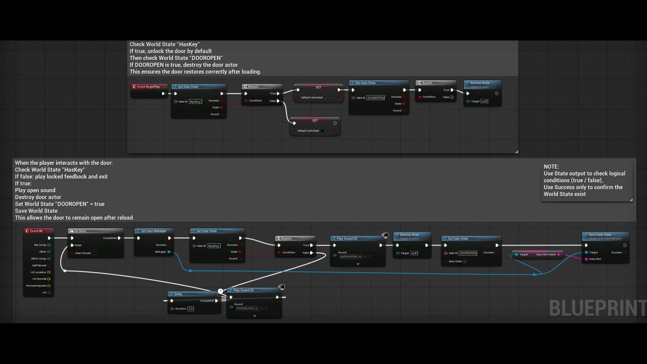Check Default Unlocked in the lower SET node
Screen dimensions: 647x364
tap(322, 131)
